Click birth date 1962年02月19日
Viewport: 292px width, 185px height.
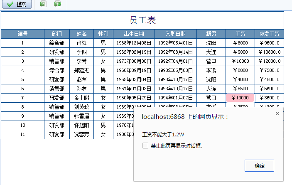tap(134, 52)
